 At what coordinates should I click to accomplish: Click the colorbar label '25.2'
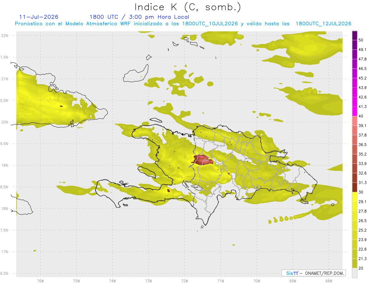(x=363, y=230)
